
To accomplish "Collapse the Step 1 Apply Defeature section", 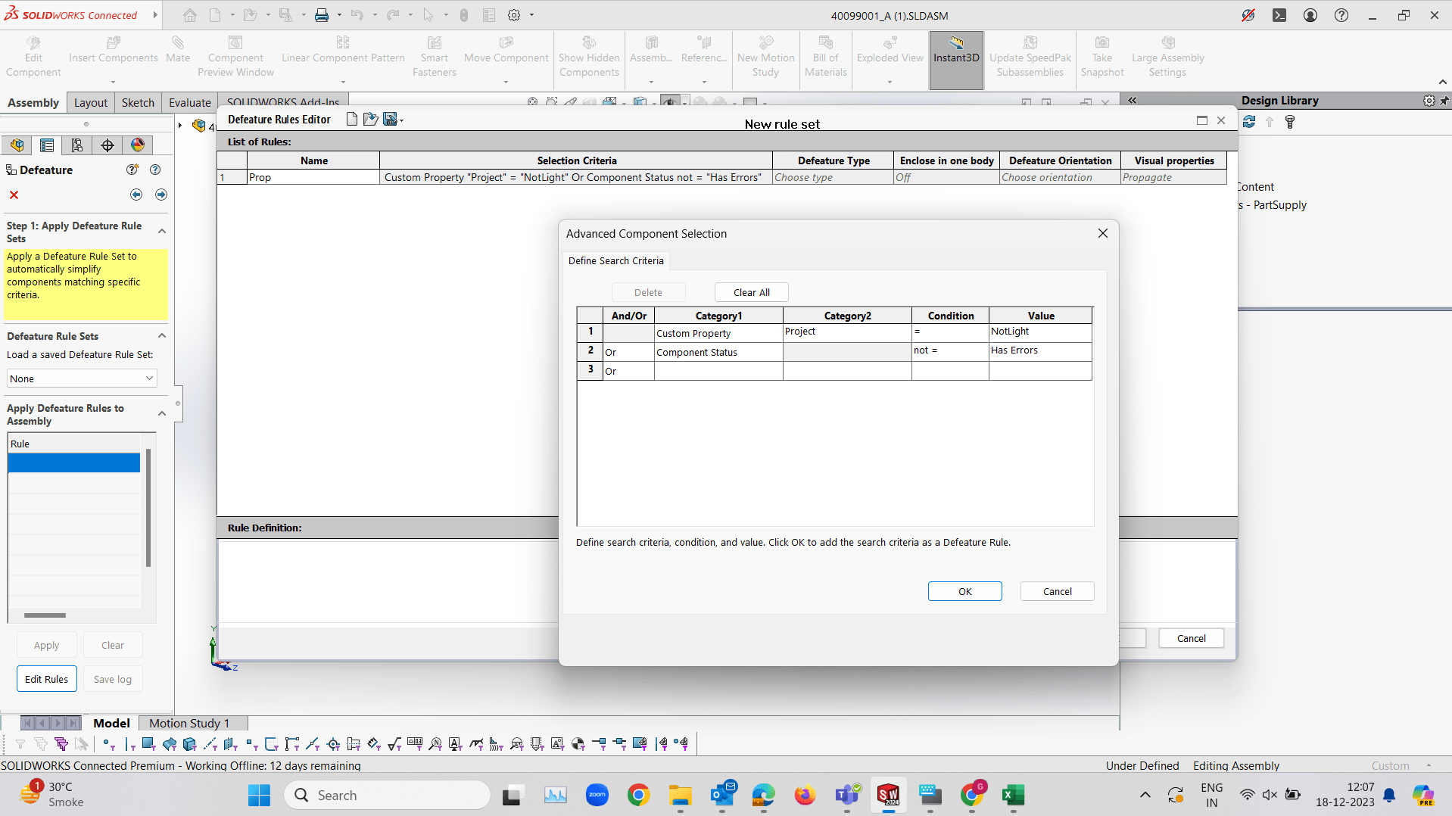I will pos(162,231).
